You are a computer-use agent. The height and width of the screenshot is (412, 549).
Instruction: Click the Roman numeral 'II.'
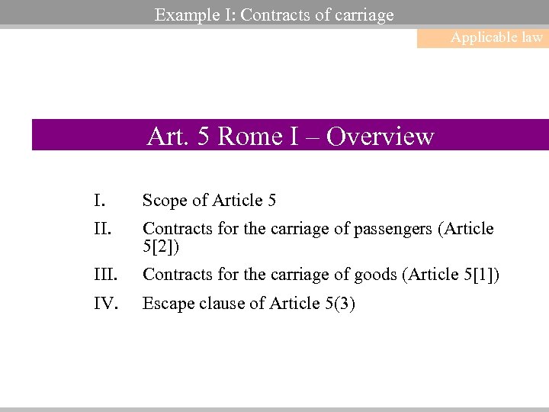[103, 229]
